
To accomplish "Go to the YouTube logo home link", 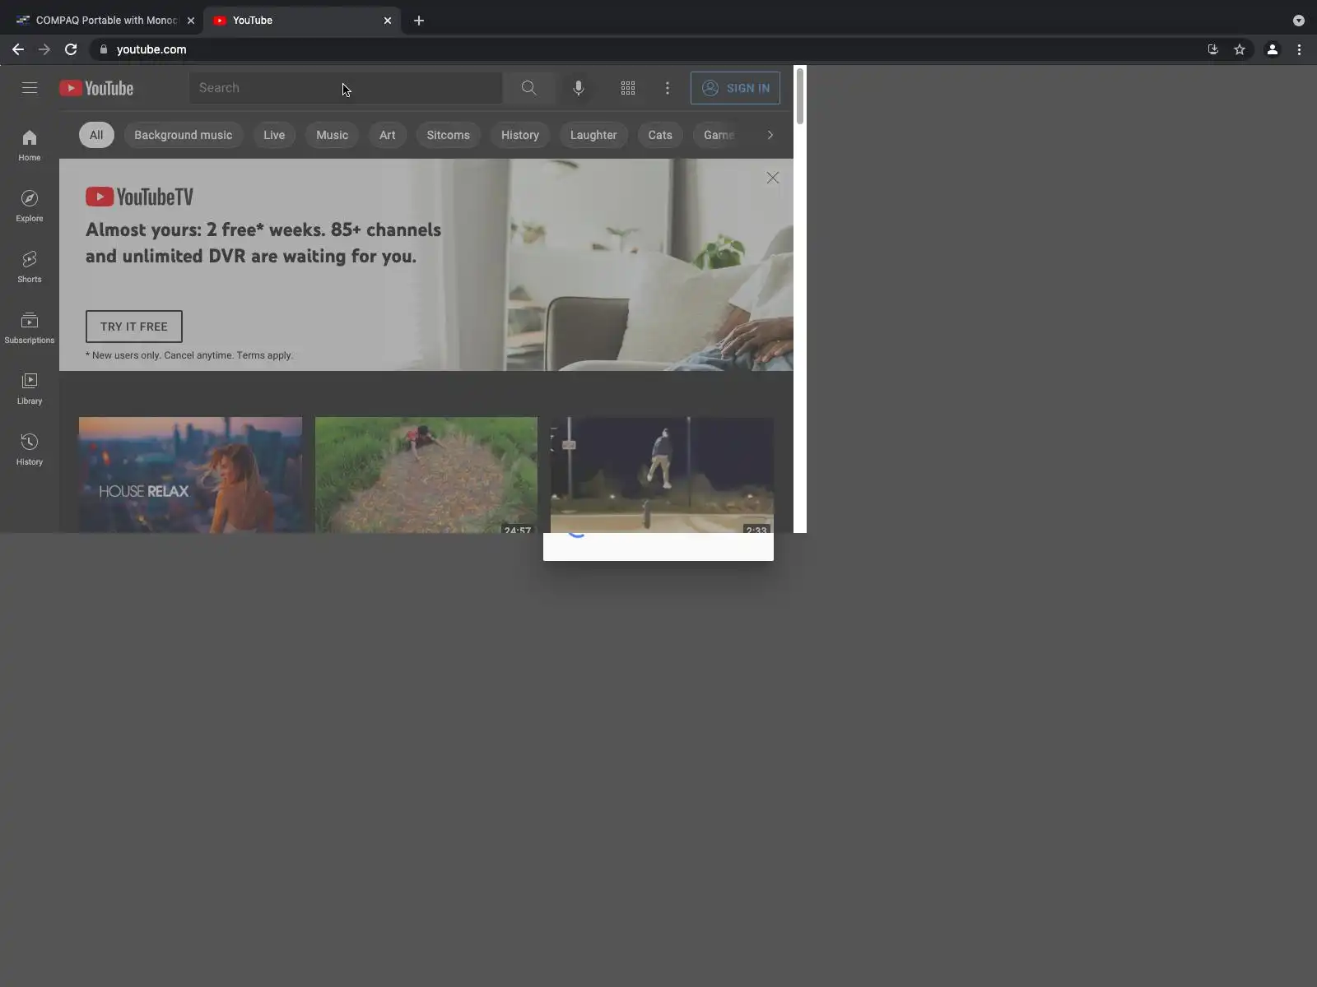I will click(x=96, y=88).
